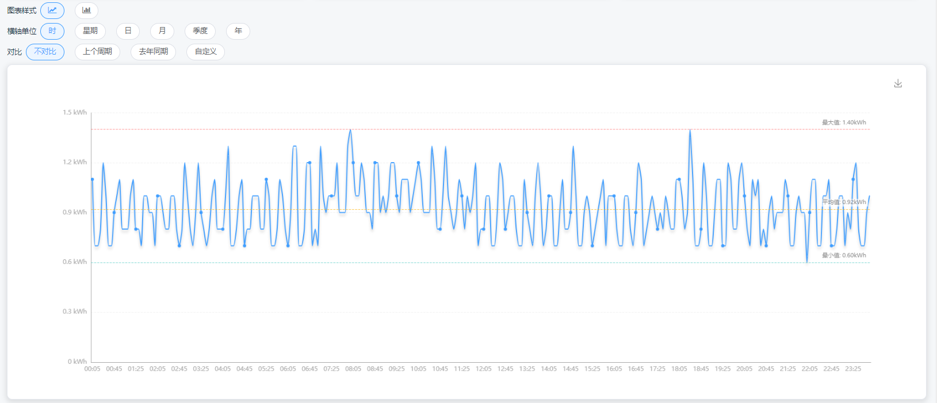Select 时 as the horizontal axis unit
Image resolution: width=937 pixels, height=403 pixels.
pyautogui.click(x=52, y=31)
